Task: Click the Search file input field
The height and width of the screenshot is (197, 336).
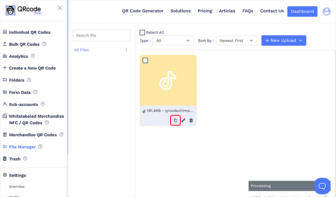Action: point(101,35)
